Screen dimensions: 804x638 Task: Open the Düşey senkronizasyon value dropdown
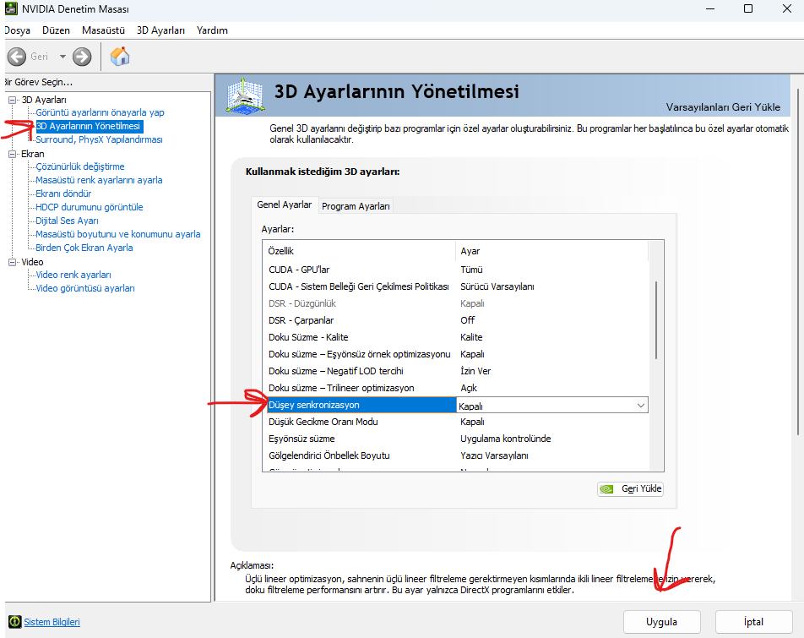[x=640, y=406]
